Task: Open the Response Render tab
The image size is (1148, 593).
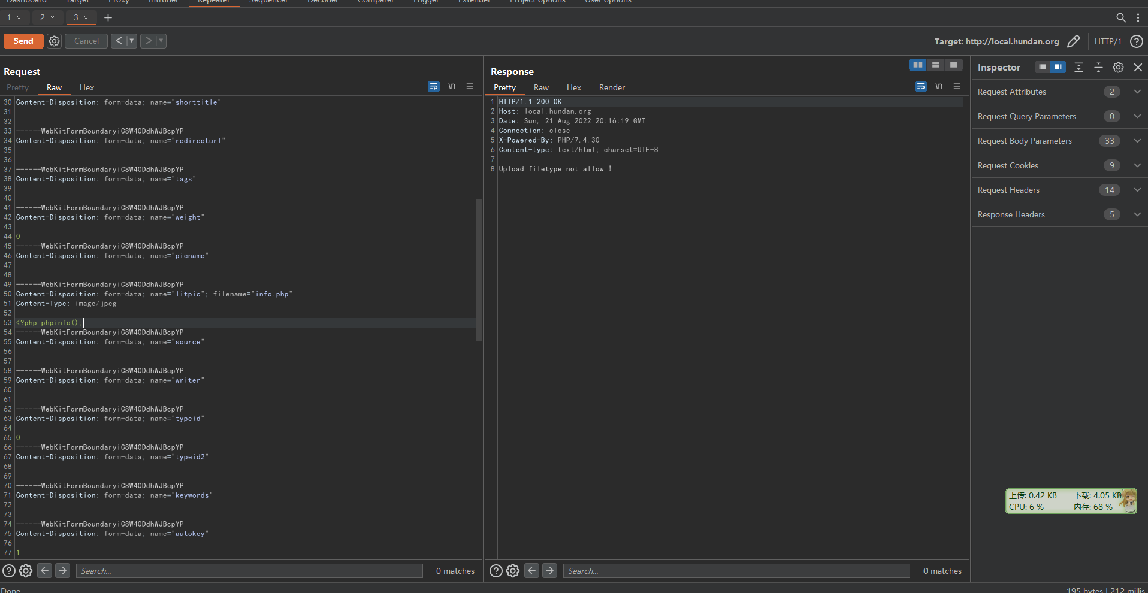Action: (x=612, y=87)
